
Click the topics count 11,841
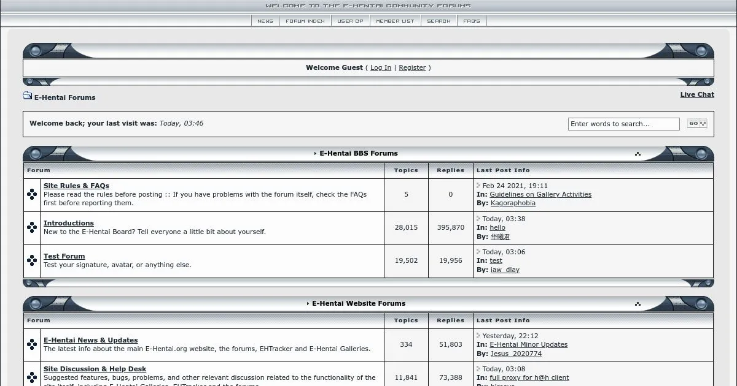[406, 377]
